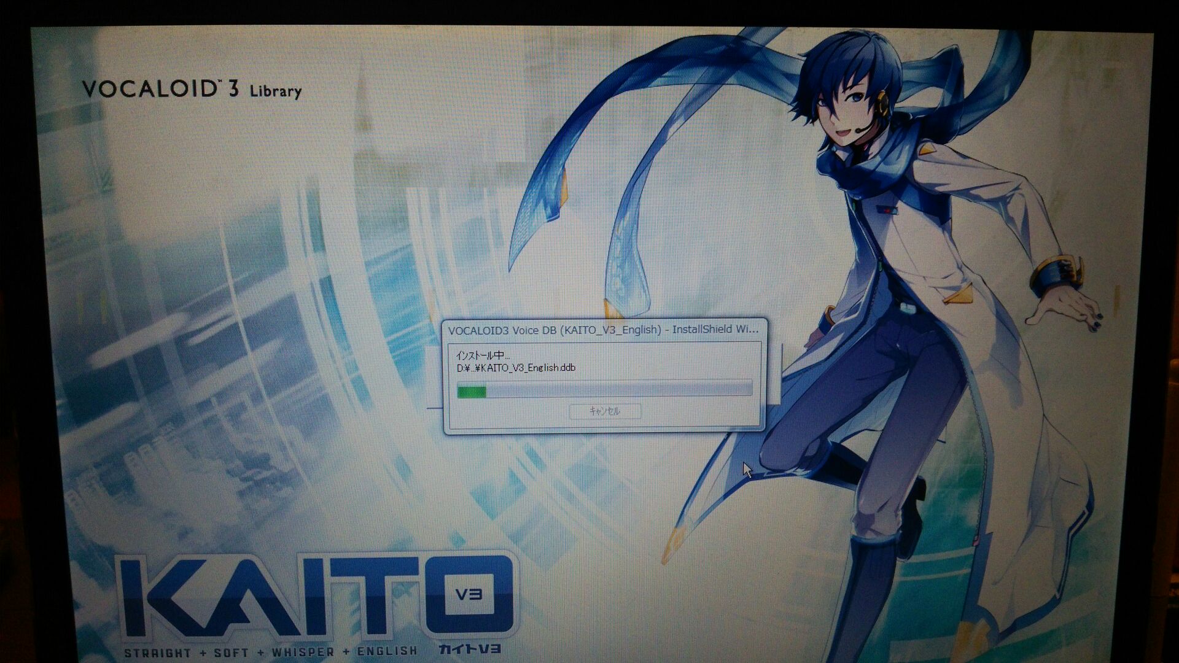This screenshot has height=663, width=1179.
Task: Click the KAITO_V3_English.ddb file path text
Action: pos(516,368)
